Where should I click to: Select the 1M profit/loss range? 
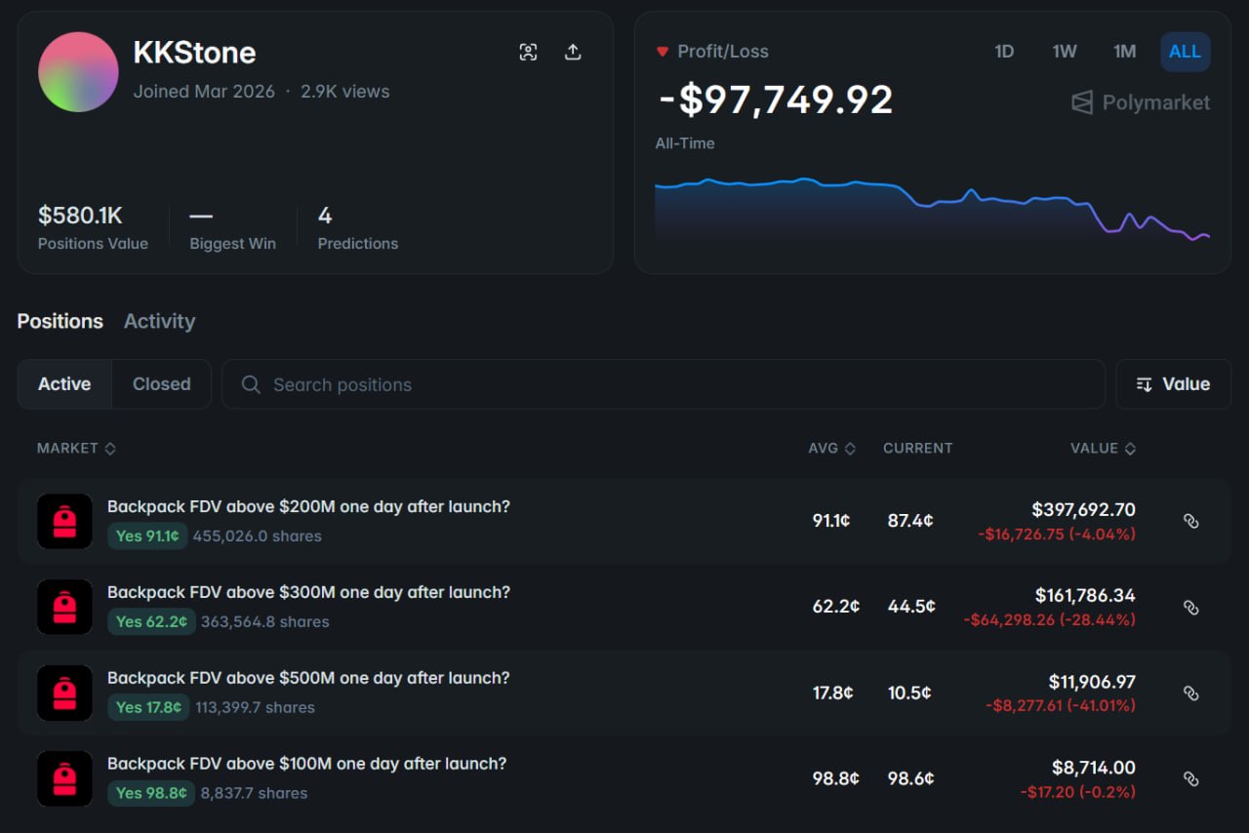coord(1124,52)
